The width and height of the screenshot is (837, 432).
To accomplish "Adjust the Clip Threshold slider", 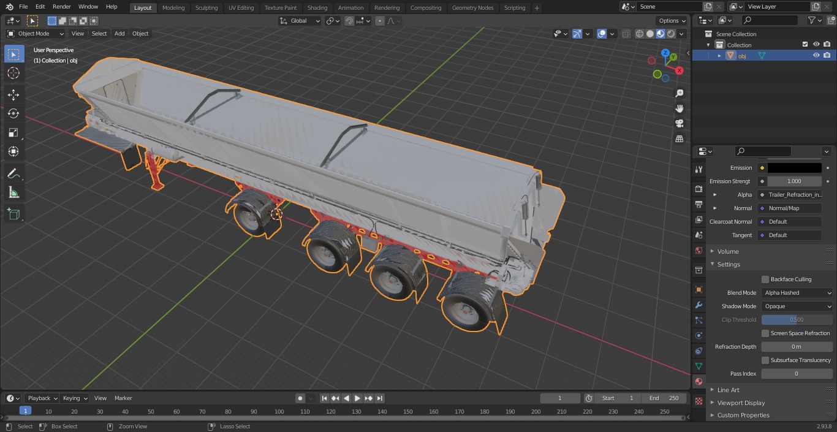I will tap(797, 320).
